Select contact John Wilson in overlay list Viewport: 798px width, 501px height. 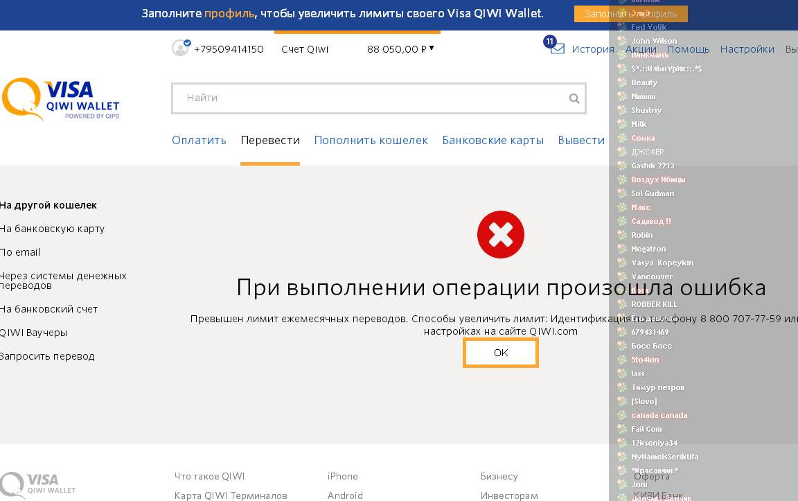point(654,41)
